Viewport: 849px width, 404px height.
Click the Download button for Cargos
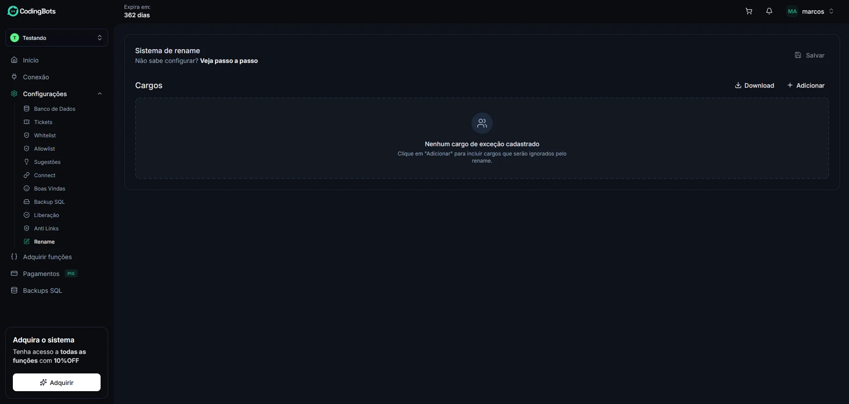(x=755, y=85)
